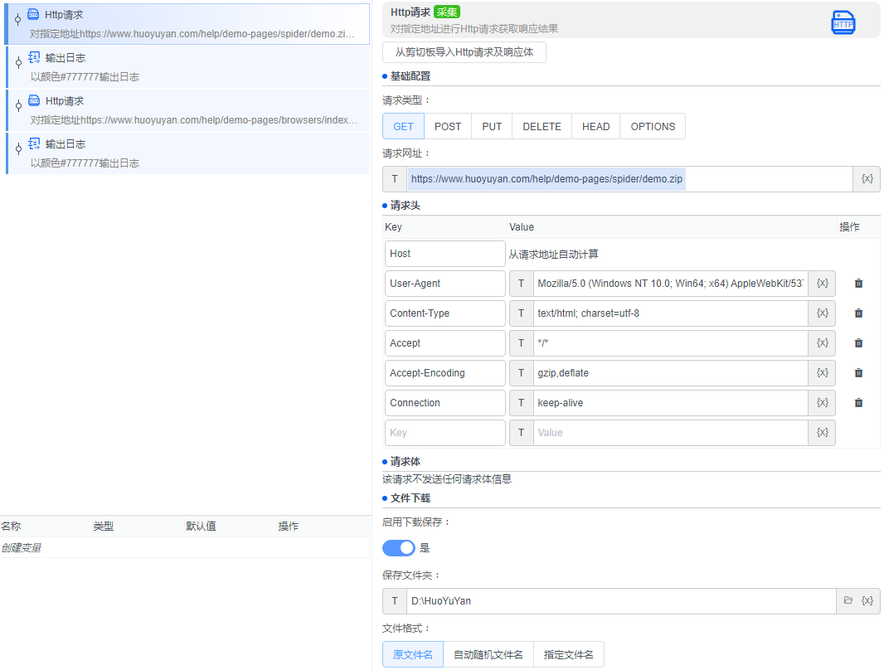This screenshot has width=884, height=670.
Task: Click the {x} variable button for Accept header
Action: pyautogui.click(x=822, y=343)
